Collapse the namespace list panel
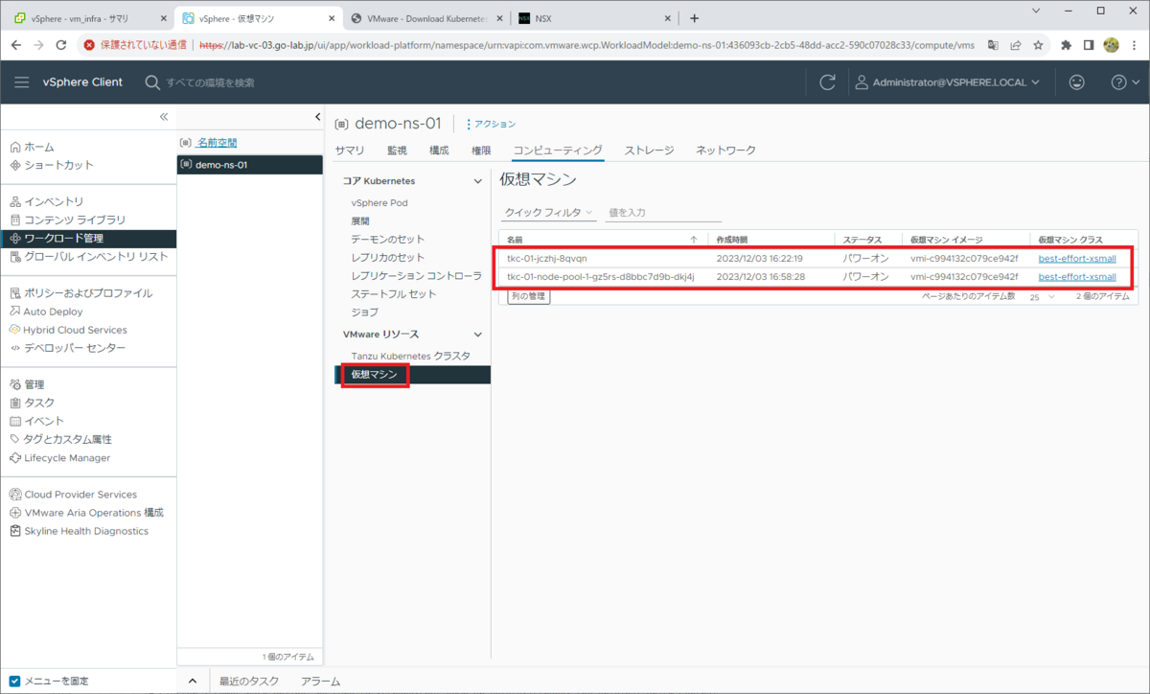1150x694 pixels. pyautogui.click(x=318, y=117)
